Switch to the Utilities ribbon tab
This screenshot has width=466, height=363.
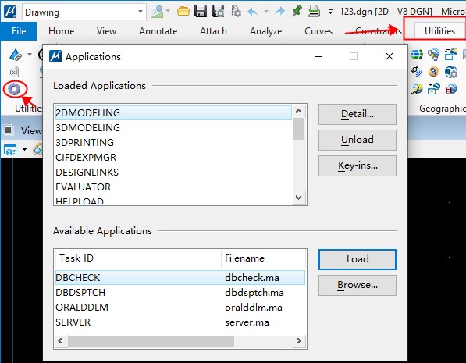pyautogui.click(x=439, y=31)
